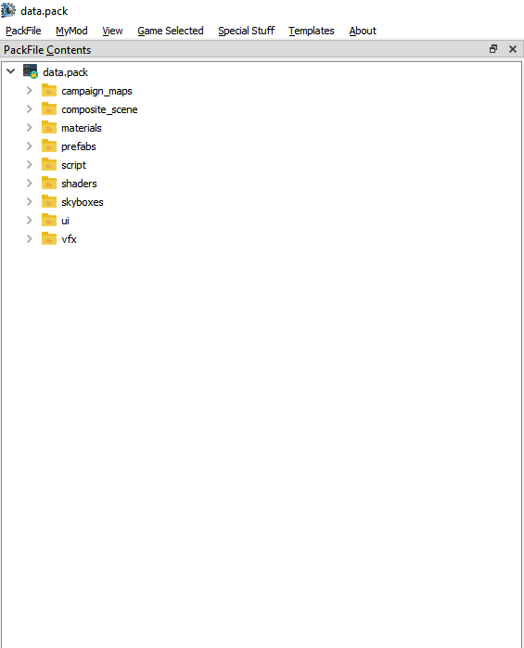Select the ui folder label

(x=65, y=221)
